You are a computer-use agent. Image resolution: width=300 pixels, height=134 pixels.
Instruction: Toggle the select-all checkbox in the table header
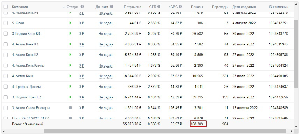[x=6, y=7]
